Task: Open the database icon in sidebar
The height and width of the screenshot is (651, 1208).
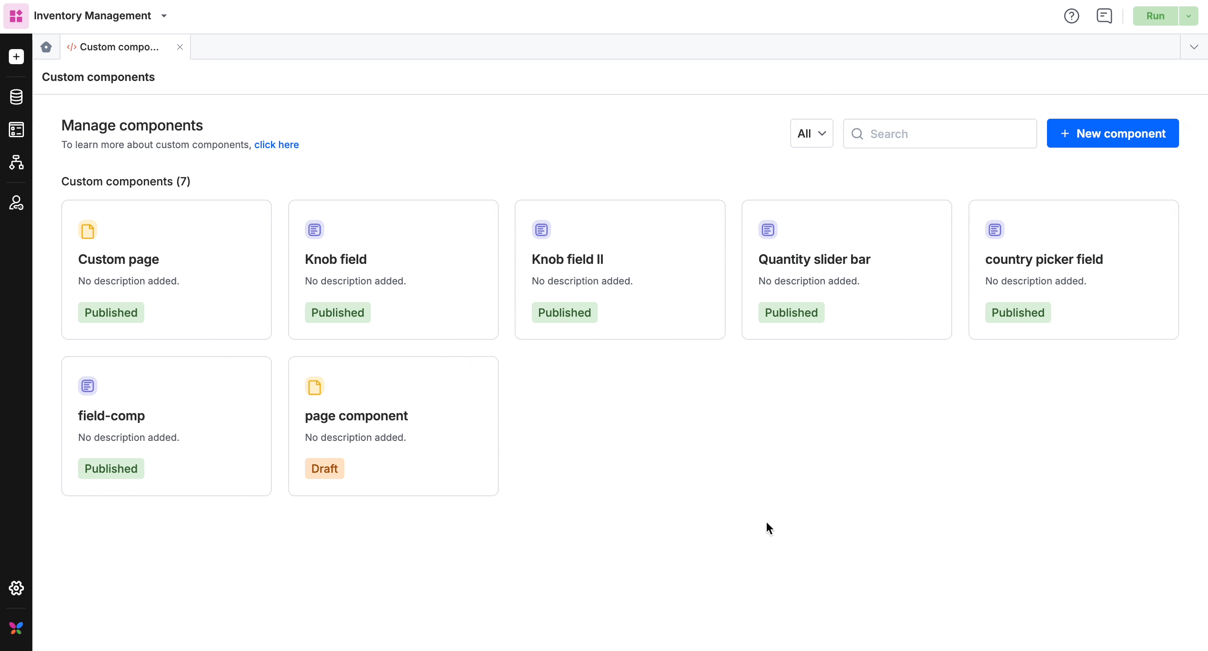Action: [x=16, y=97]
